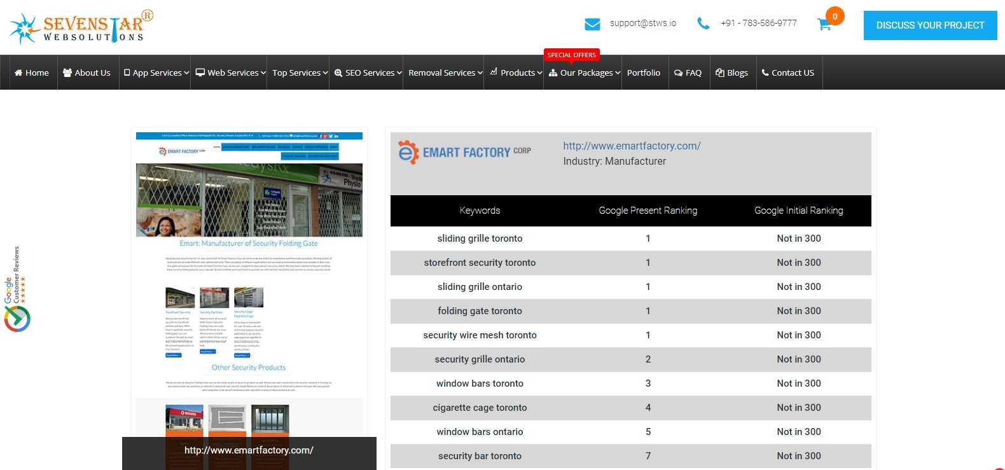This screenshot has height=470, width=1005.
Task: Select the 'folding gate toronto' keyword
Action: (x=480, y=311)
